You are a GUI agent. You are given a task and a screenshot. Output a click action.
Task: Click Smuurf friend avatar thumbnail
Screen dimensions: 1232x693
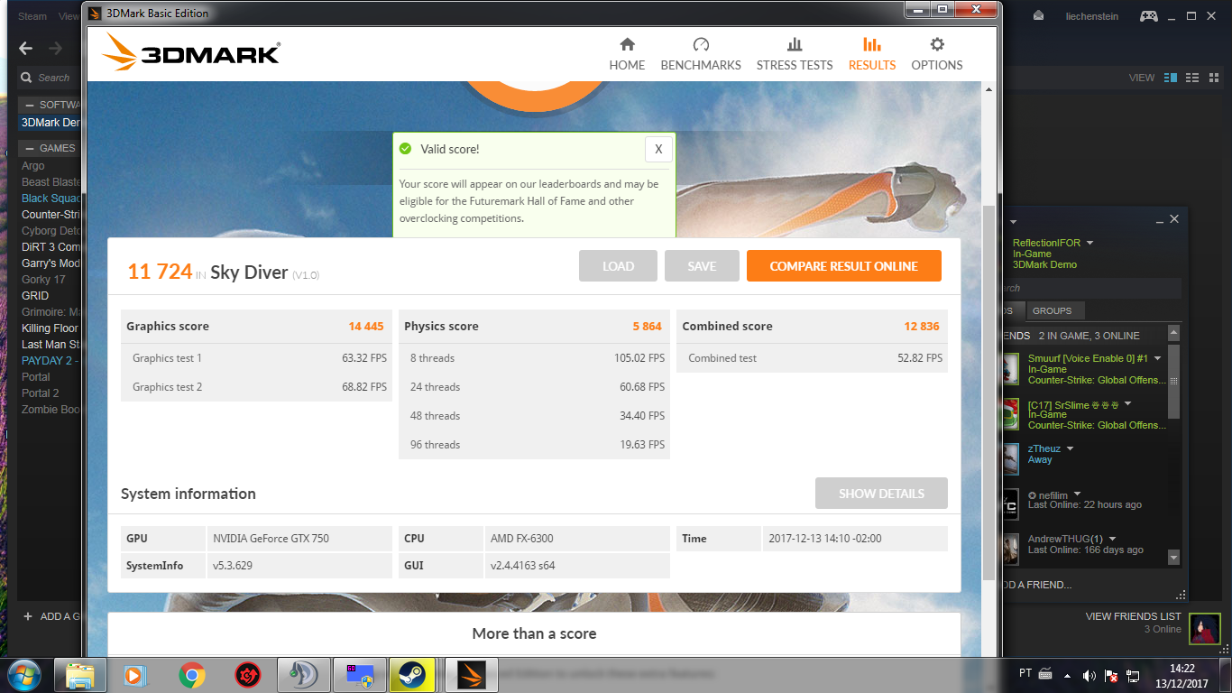click(x=1010, y=369)
